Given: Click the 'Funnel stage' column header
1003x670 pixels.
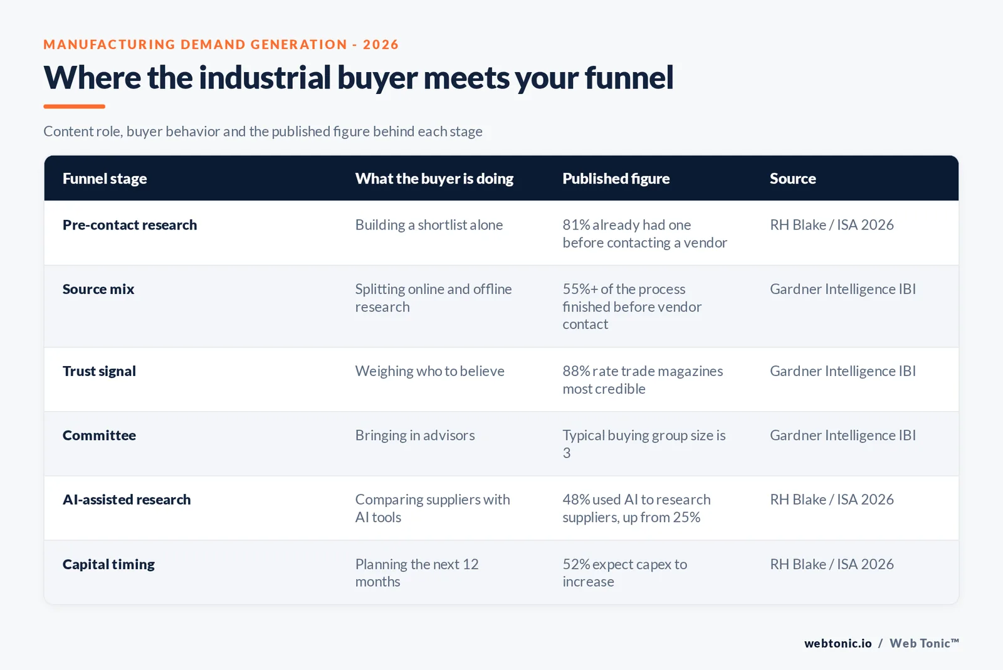Looking at the screenshot, I should [x=105, y=179].
